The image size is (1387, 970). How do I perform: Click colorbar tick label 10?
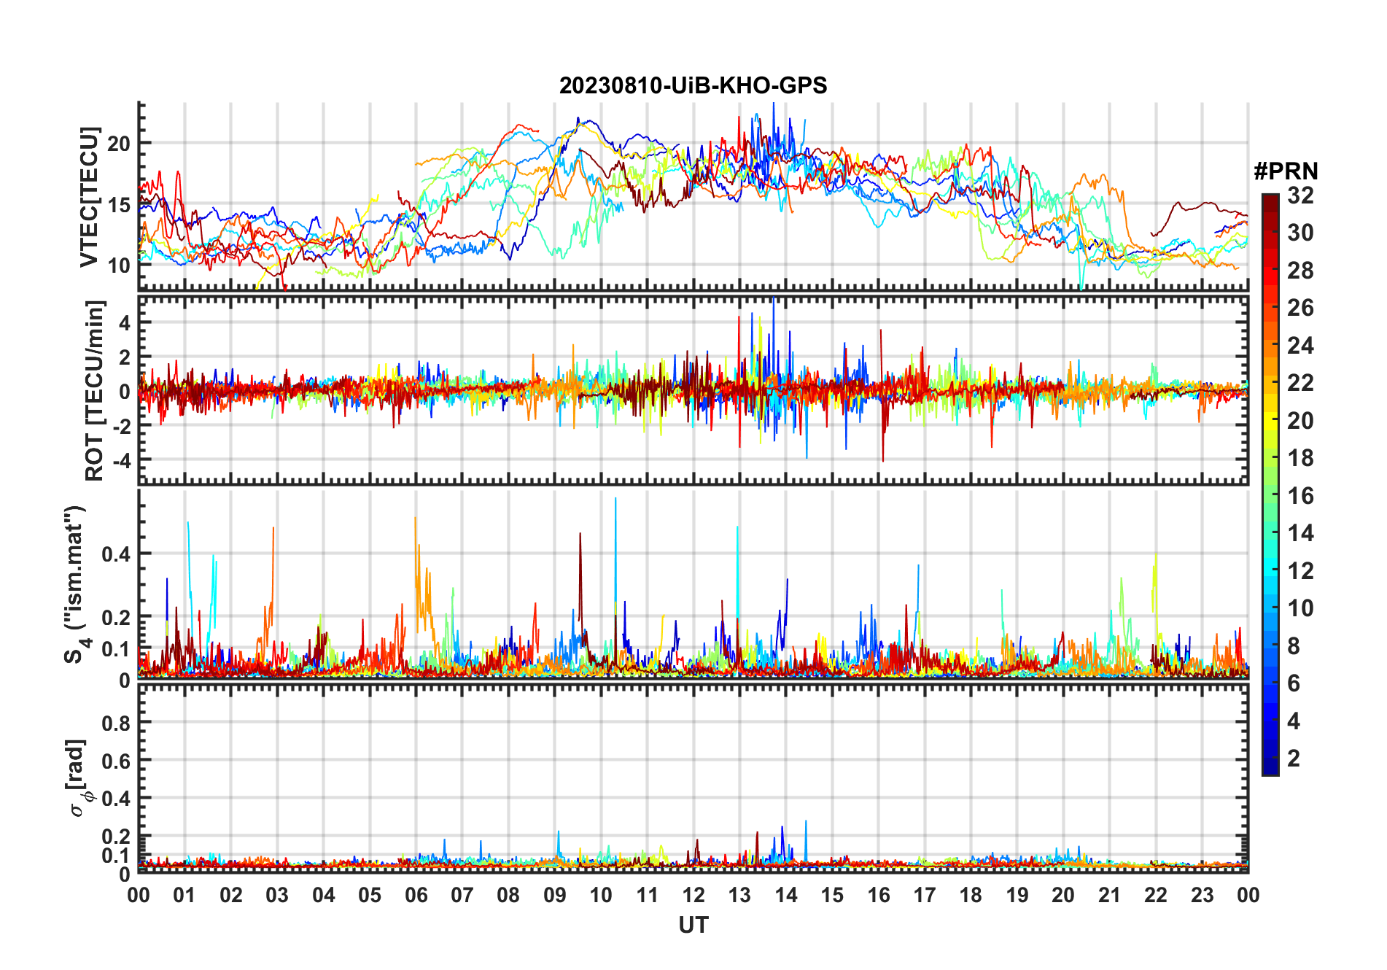pos(1300,608)
